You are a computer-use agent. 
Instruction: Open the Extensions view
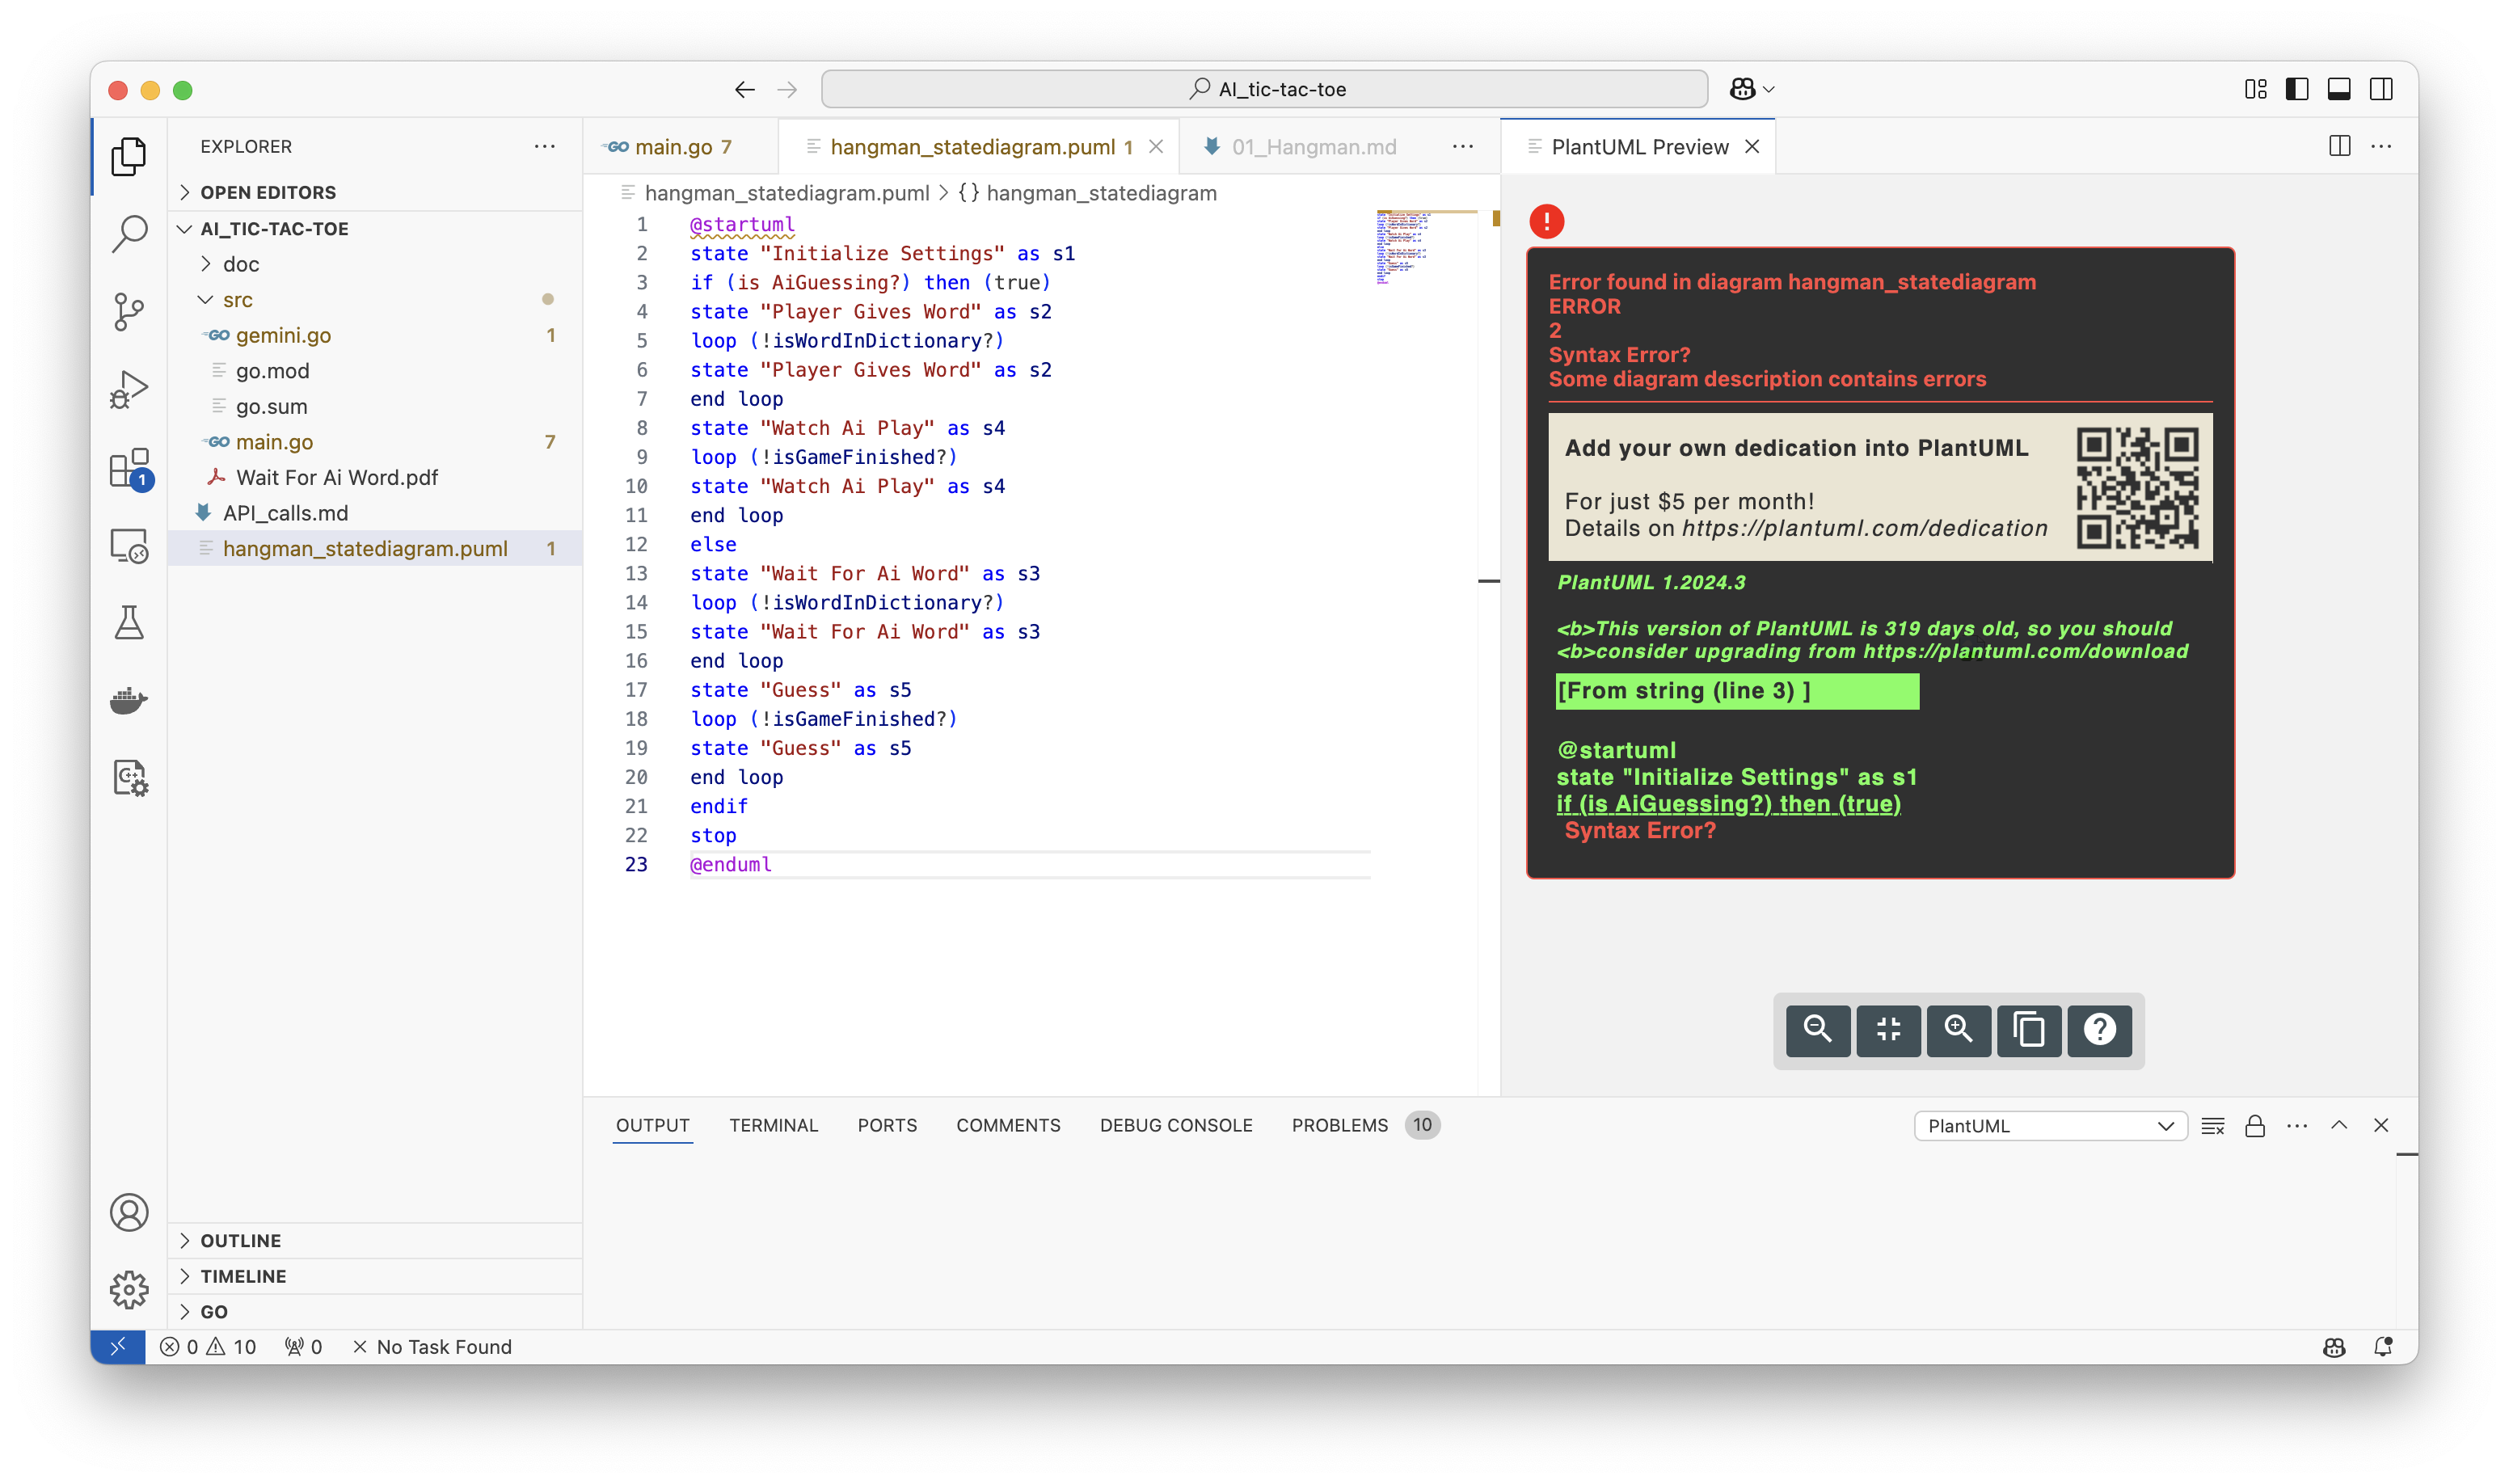(x=129, y=468)
